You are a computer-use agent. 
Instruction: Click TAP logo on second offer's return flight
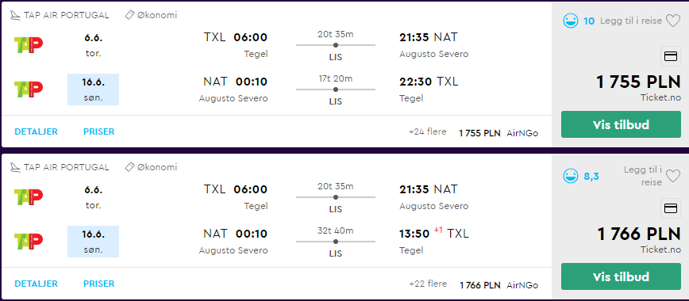(x=29, y=241)
